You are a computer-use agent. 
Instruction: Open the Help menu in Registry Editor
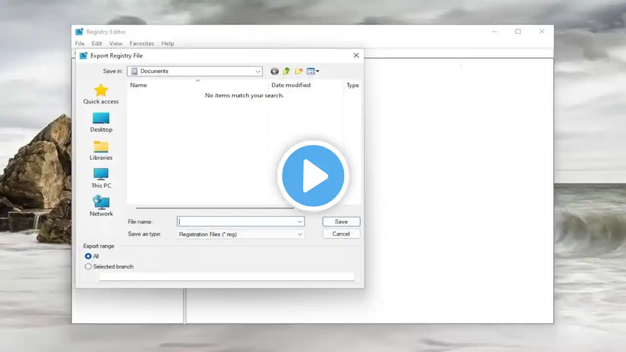168,44
